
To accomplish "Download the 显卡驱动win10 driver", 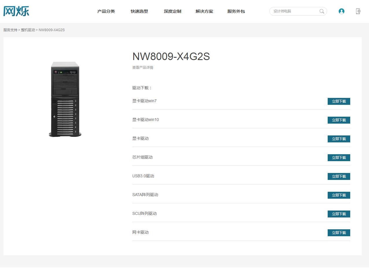I will click(x=339, y=120).
